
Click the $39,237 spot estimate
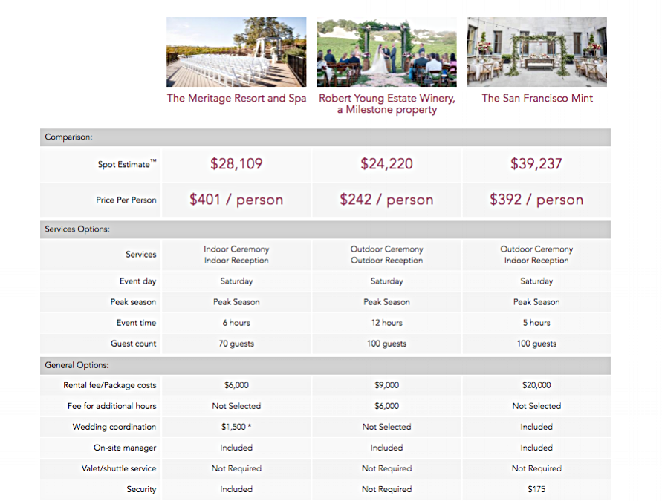[x=536, y=163]
